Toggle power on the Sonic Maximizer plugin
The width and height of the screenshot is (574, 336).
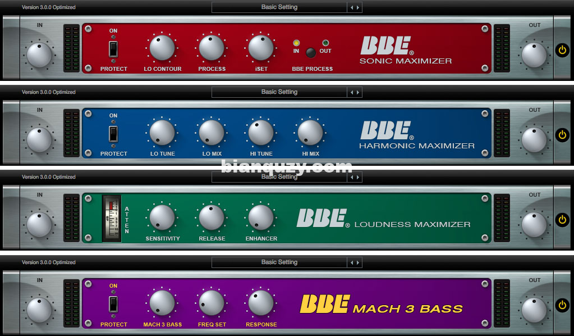(562, 50)
